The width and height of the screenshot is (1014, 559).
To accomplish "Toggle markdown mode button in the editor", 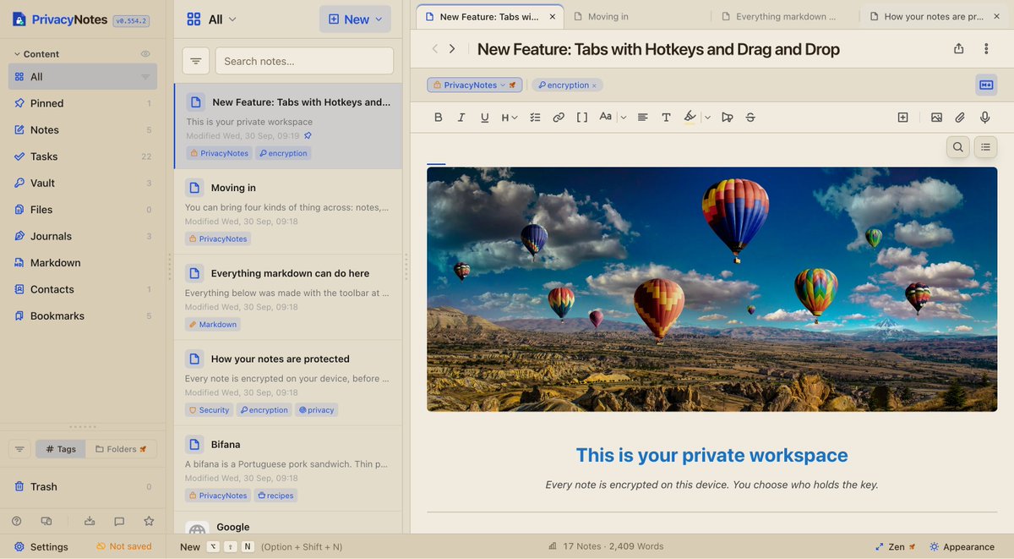I will pyautogui.click(x=986, y=85).
